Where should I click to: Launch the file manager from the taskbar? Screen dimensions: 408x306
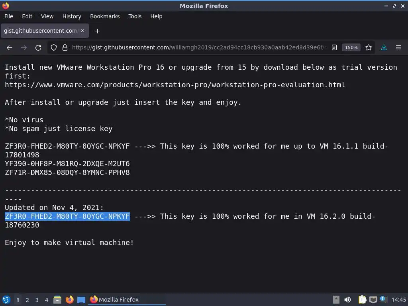tap(57, 300)
